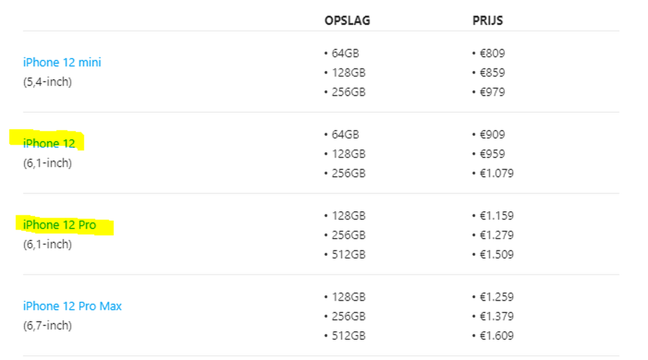Select the €979 price entry

pyautogui.click(x=492, y=92)
